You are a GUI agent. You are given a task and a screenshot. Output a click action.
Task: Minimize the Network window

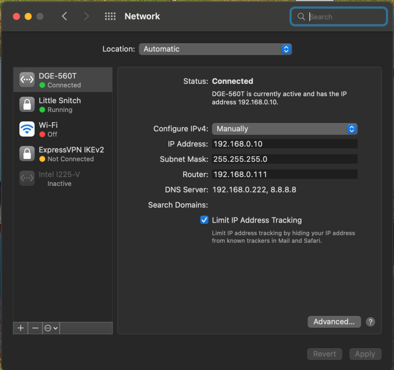[28, 17]
